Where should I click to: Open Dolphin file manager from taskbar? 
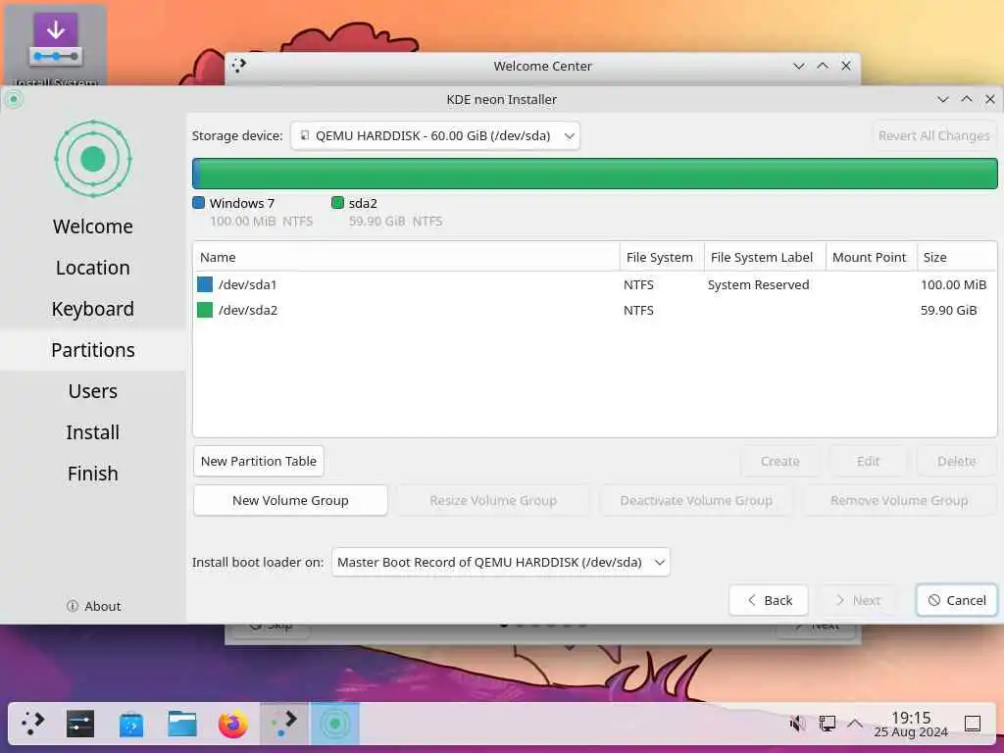click(181, 724)
